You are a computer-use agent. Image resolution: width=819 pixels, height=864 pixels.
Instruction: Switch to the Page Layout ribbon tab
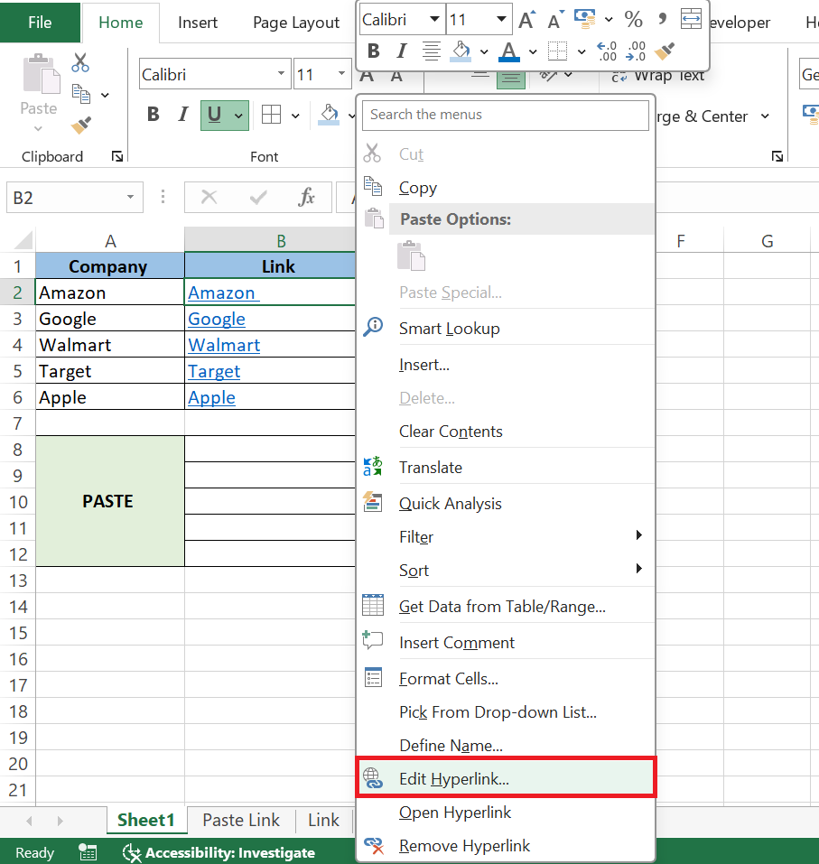coord(296,23)
